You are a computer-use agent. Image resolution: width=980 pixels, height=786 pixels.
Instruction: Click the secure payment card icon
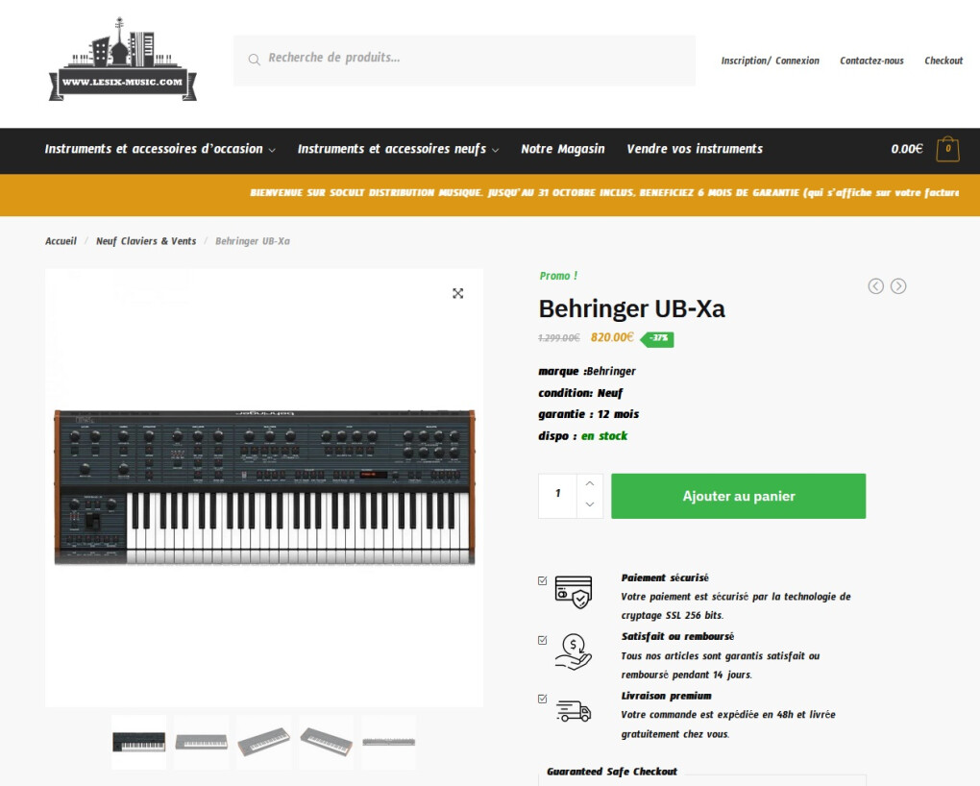(x=574, y=592)
